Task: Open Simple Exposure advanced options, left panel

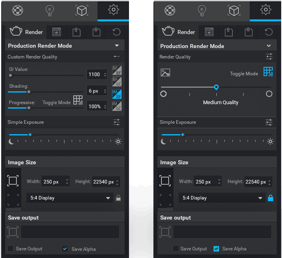Action: [x=117, y=122]
